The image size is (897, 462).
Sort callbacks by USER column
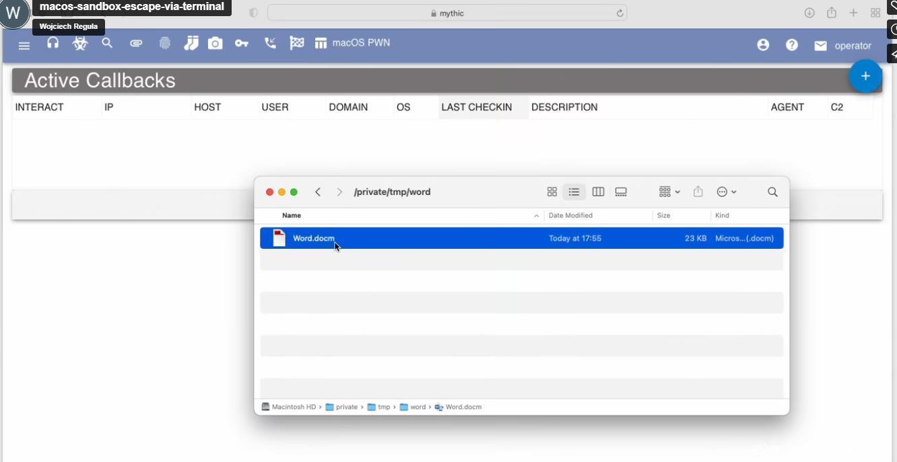coord(275,107)
